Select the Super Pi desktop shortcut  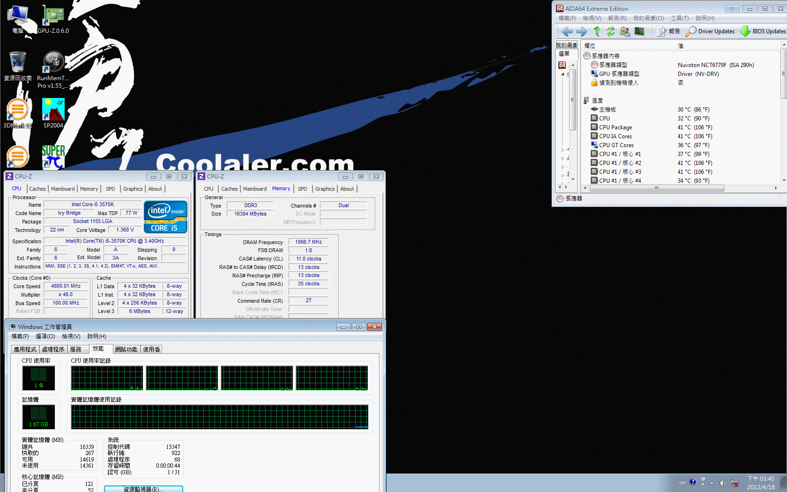click(53, 157)
